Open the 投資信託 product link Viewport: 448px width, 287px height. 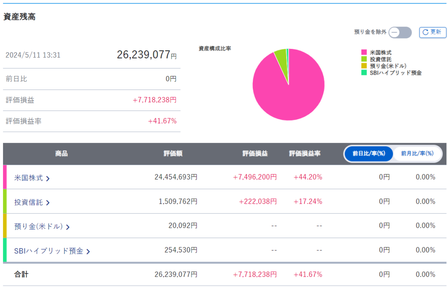(x=28, y=202)
